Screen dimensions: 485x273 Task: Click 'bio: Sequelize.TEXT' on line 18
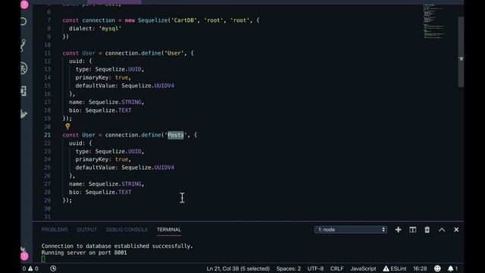click(x=100, y=110)
